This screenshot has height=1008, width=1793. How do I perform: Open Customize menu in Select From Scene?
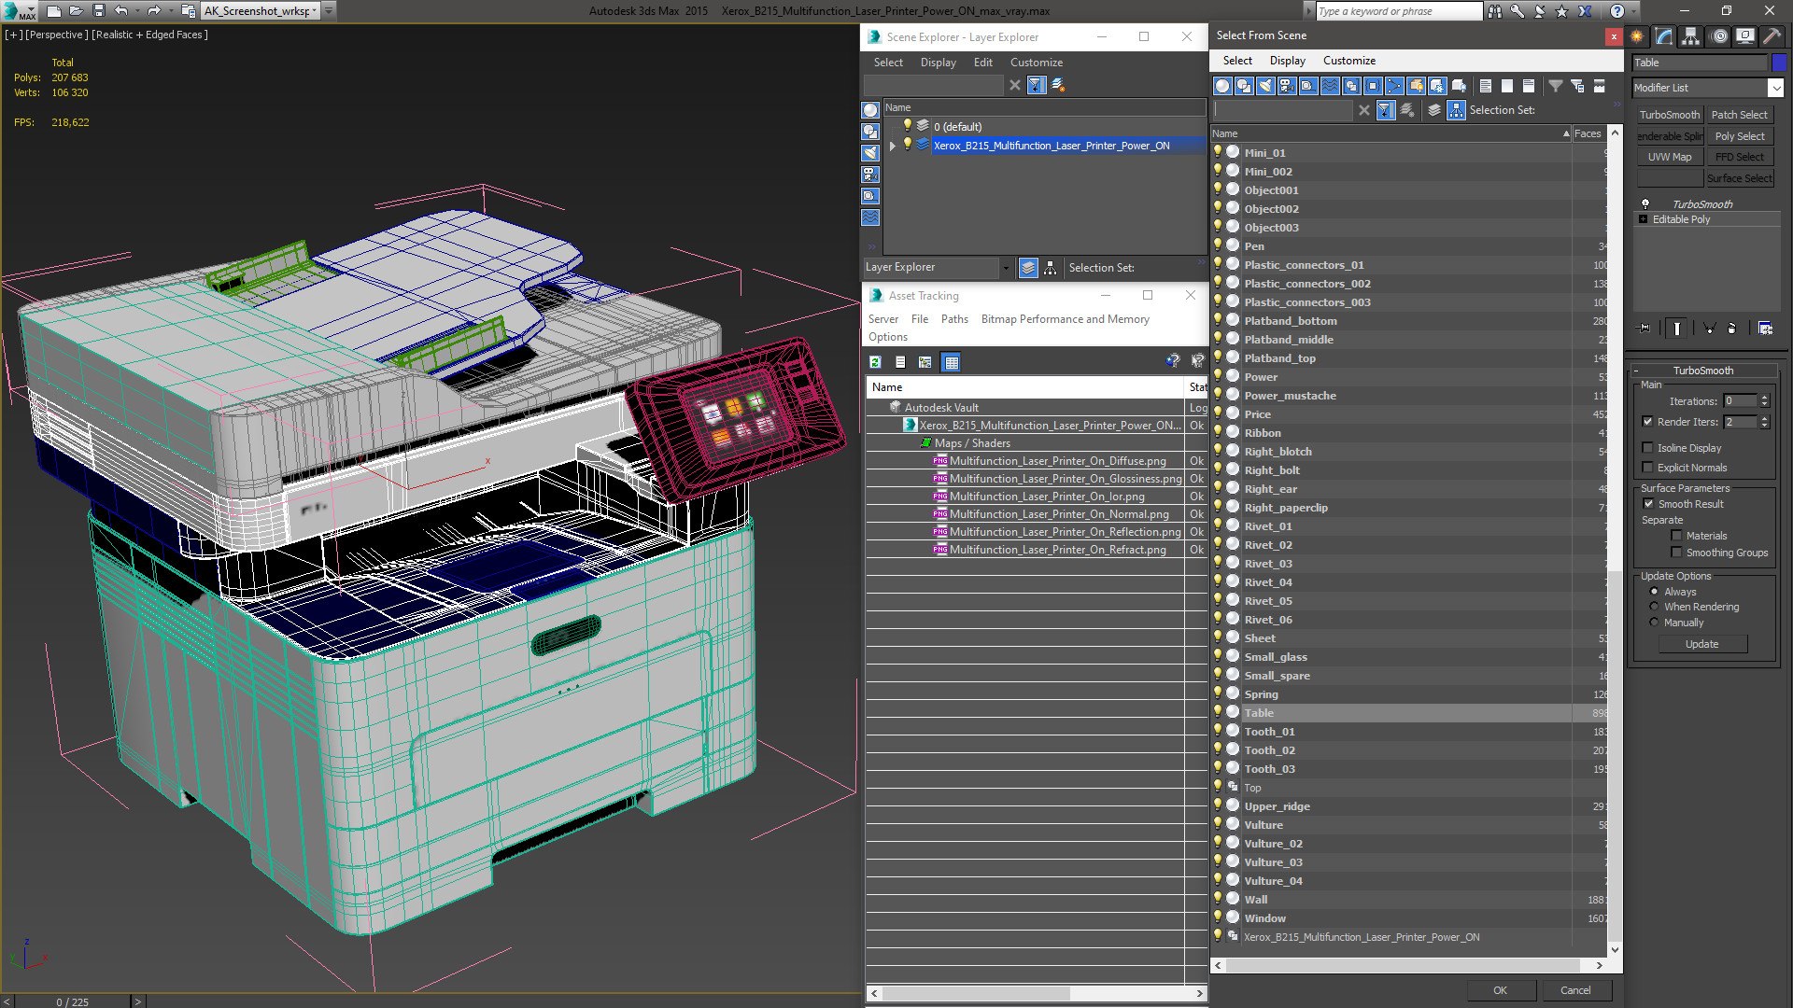tap(1348, 61)
